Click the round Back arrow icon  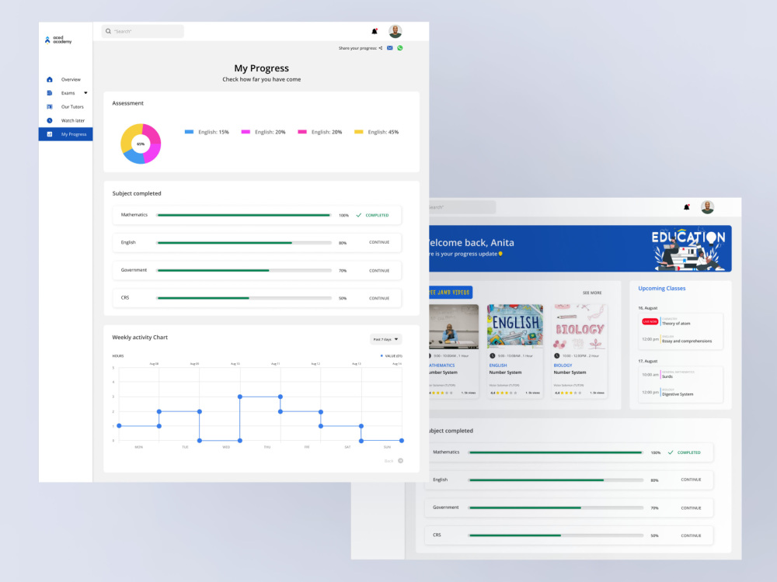coord(400,461)
